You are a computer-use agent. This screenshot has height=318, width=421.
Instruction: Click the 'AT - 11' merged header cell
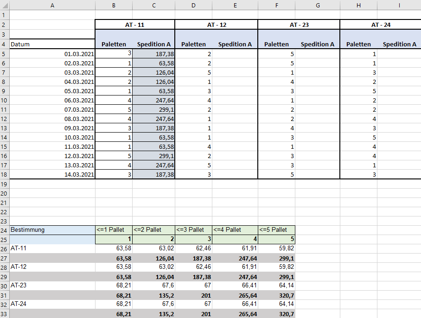[x=135, y=25]
